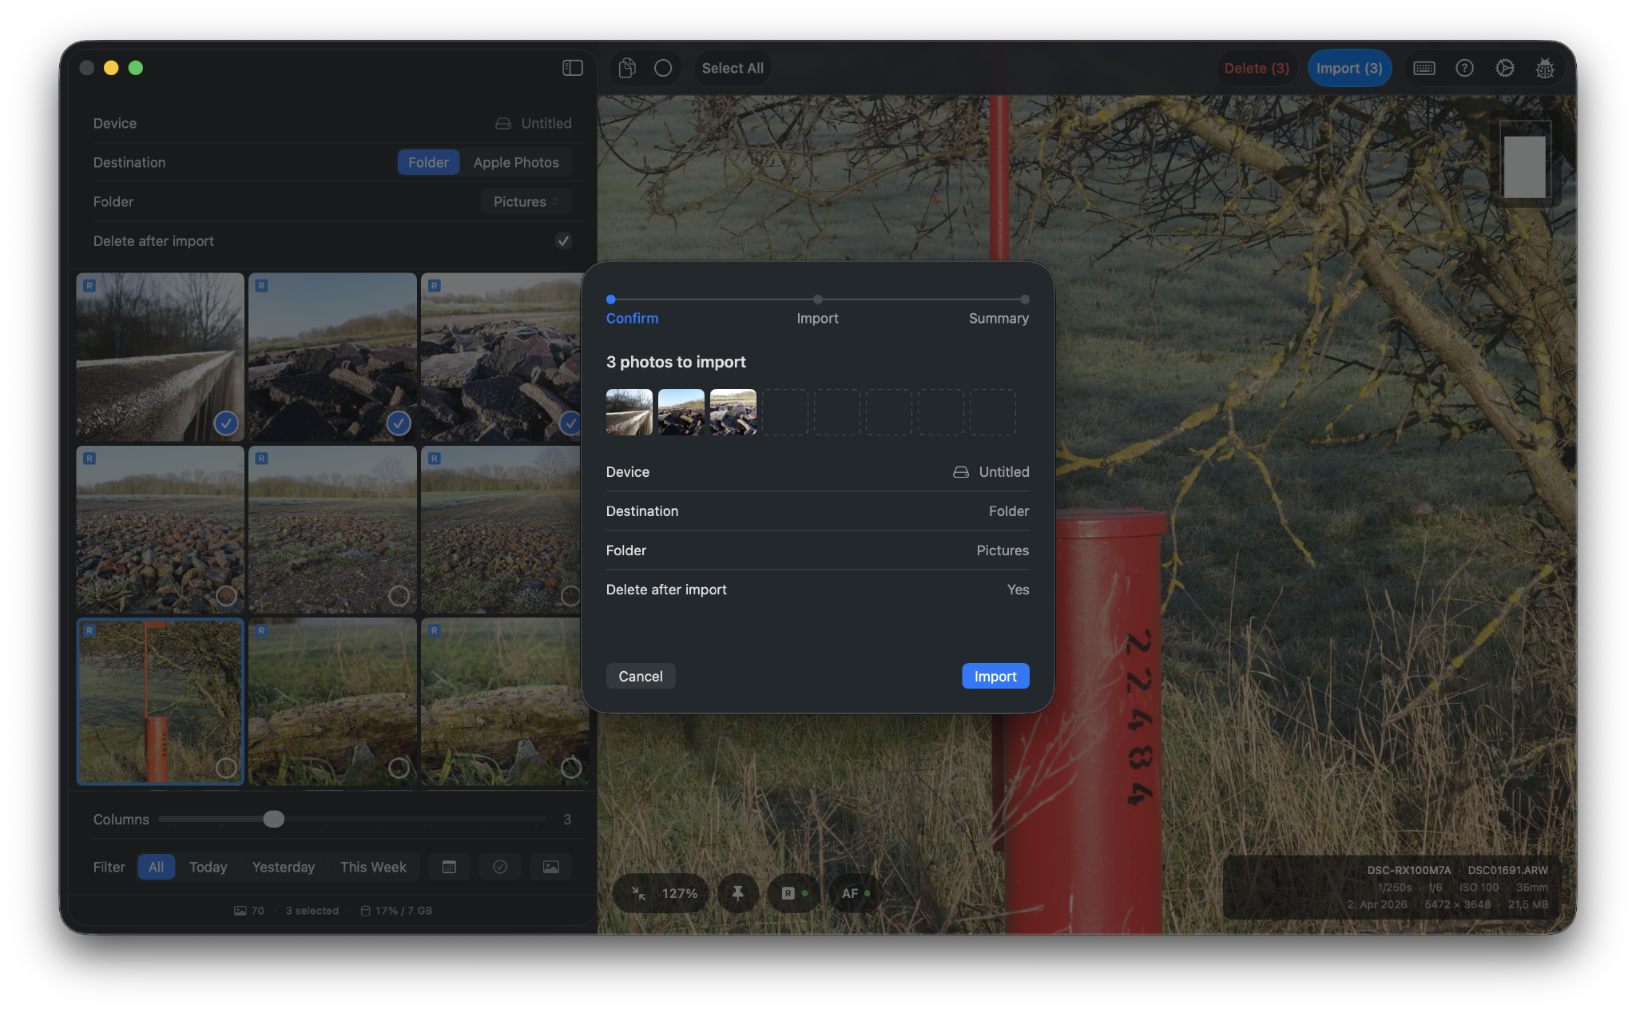
Task: Pin the current photo with the pin icon
Action: 737,893
